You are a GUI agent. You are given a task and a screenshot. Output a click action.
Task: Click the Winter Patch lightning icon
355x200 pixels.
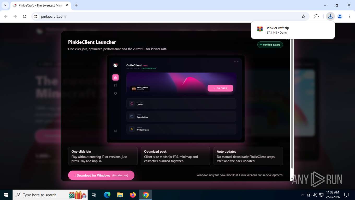pos(132,129)
